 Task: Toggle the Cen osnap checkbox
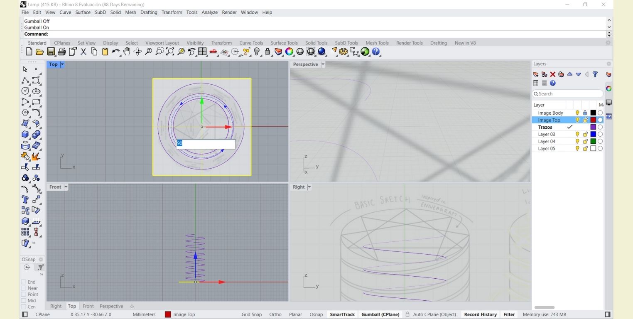coord(24,307)
